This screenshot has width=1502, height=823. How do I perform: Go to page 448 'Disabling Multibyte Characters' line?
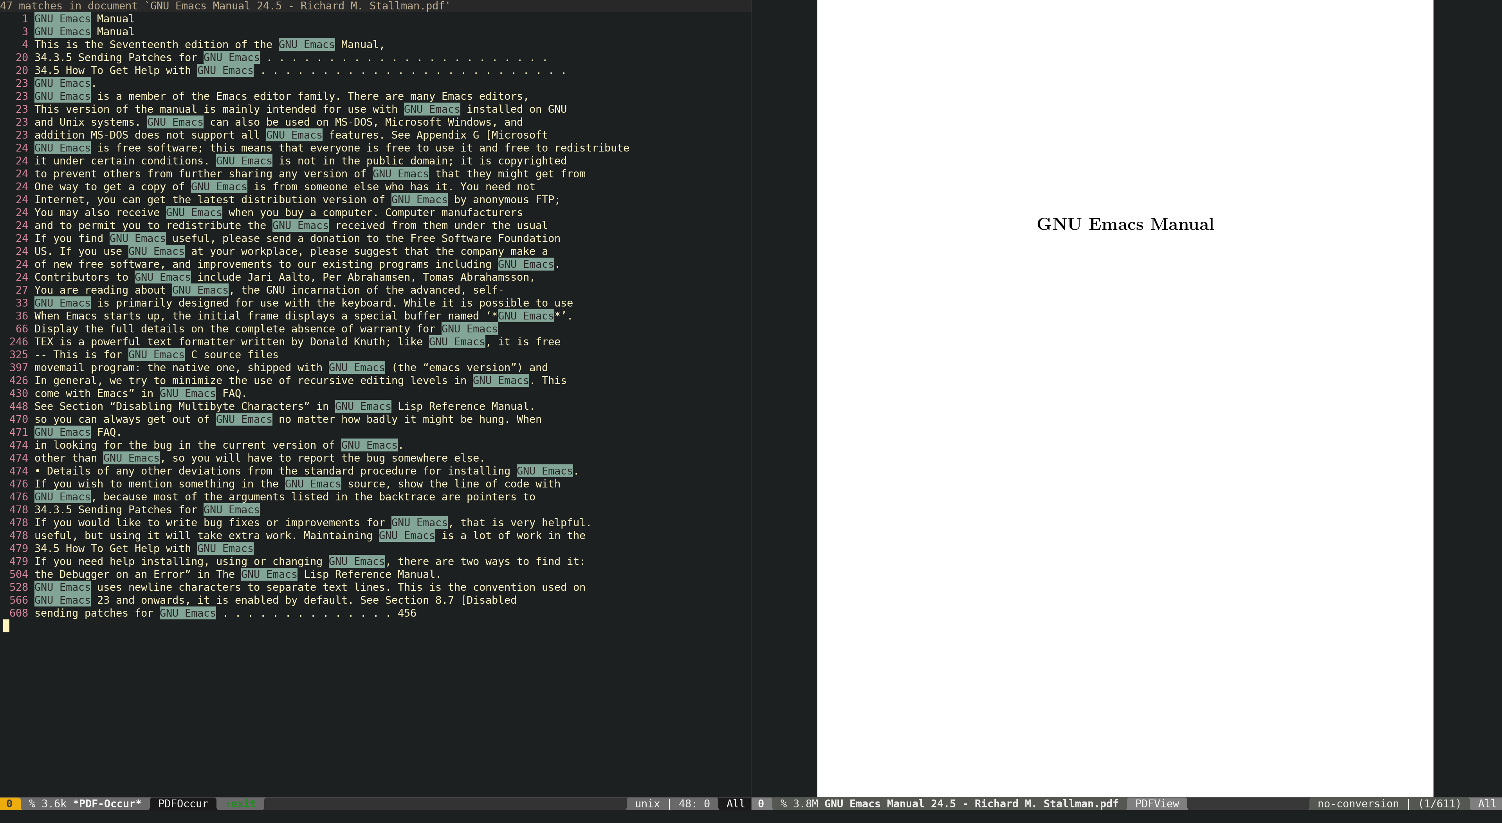tap(285, 406)
